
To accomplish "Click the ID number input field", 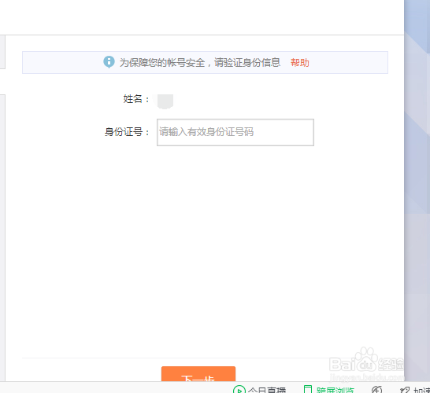I will click(x=235, y=133).
